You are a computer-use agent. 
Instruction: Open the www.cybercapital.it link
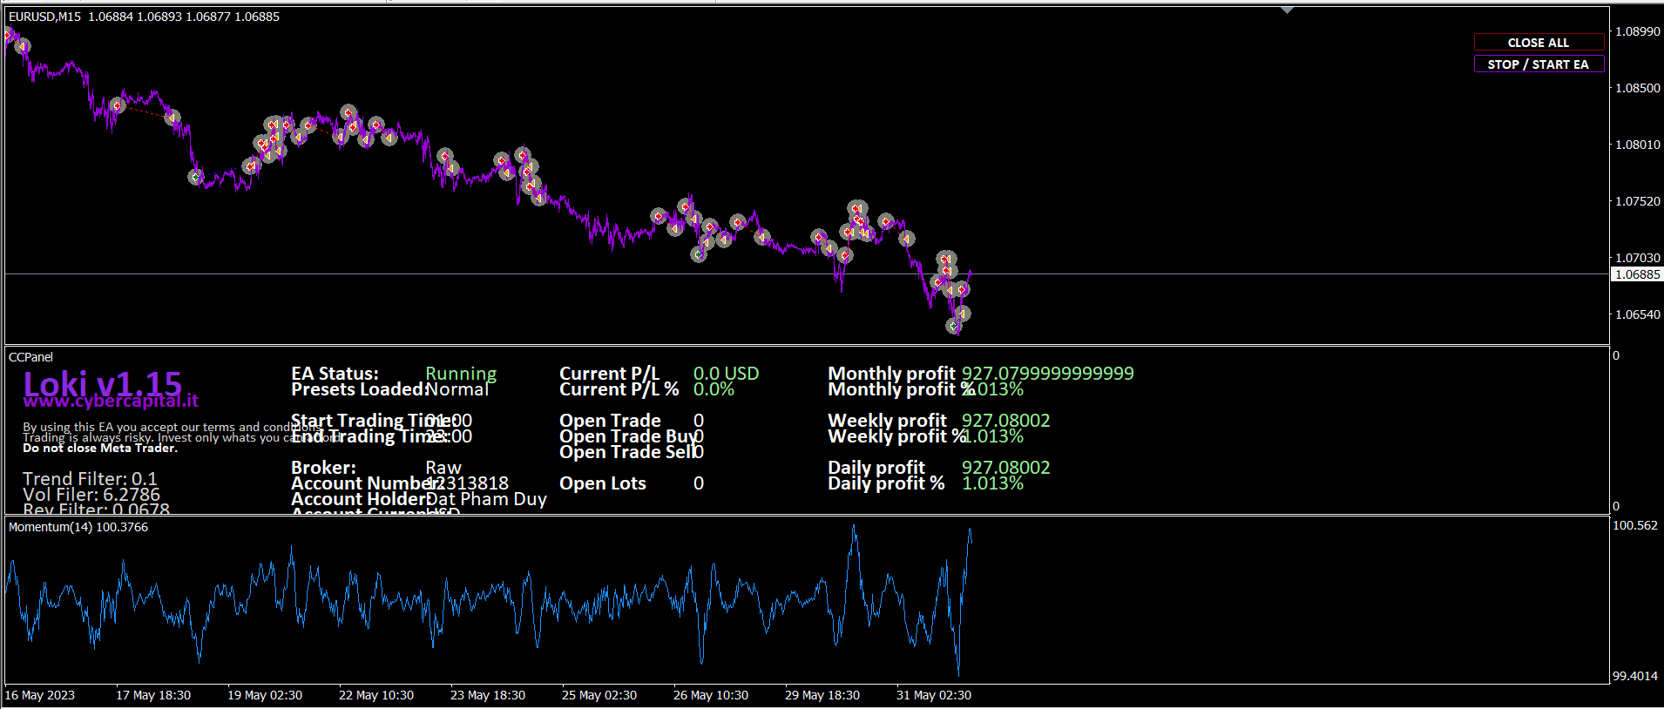(111, 402)
